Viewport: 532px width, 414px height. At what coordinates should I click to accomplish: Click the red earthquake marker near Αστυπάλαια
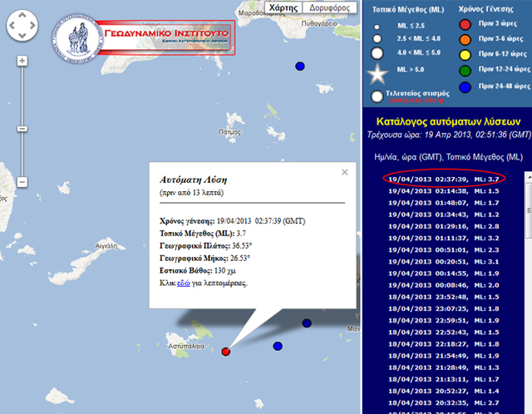click(x=226, y=352)
